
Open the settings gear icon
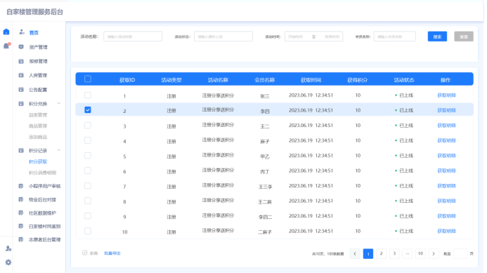[x=8, y=262]
